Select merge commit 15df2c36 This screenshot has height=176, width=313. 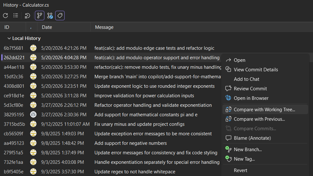[x=13, y=76]
